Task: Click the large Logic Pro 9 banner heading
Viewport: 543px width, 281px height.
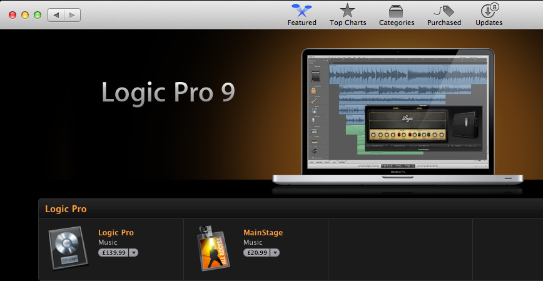Action: [168, 93]
